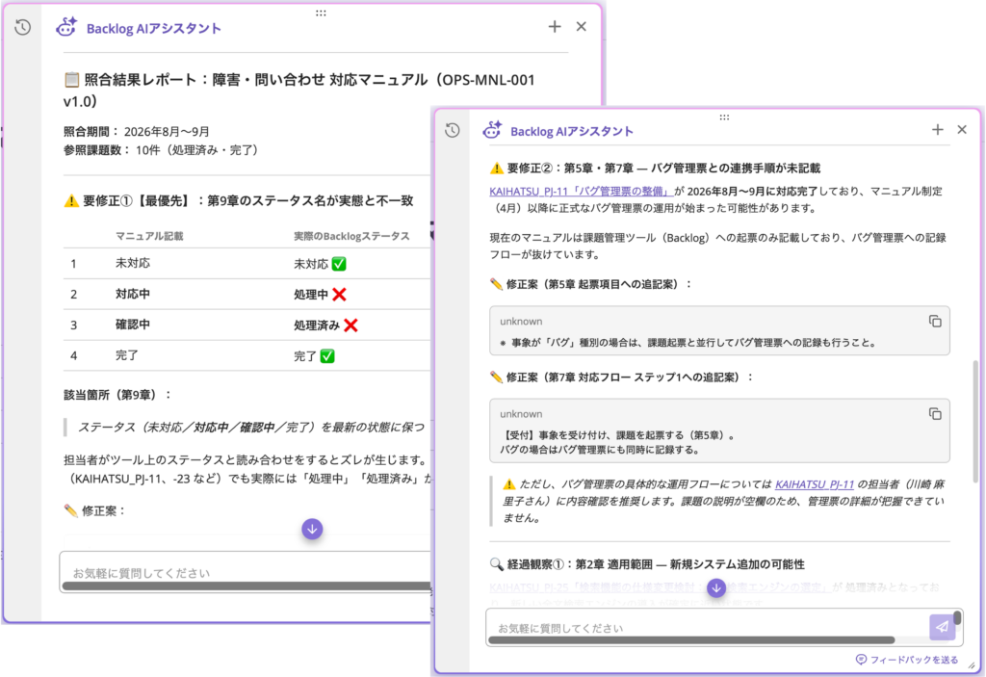The width and height of the screenshot is (986, 677).
Task: Open chat history in the back Backlog AI window
Action: [23, 28]
